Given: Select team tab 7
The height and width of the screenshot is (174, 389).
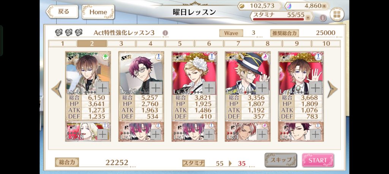Looking at the screenshot, I should 238,44.
